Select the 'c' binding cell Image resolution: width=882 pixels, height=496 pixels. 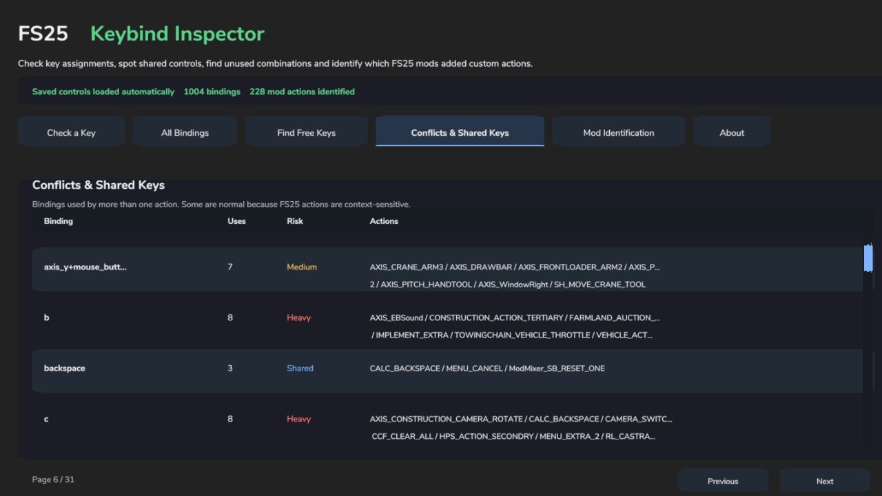click(x=46, y=419)
